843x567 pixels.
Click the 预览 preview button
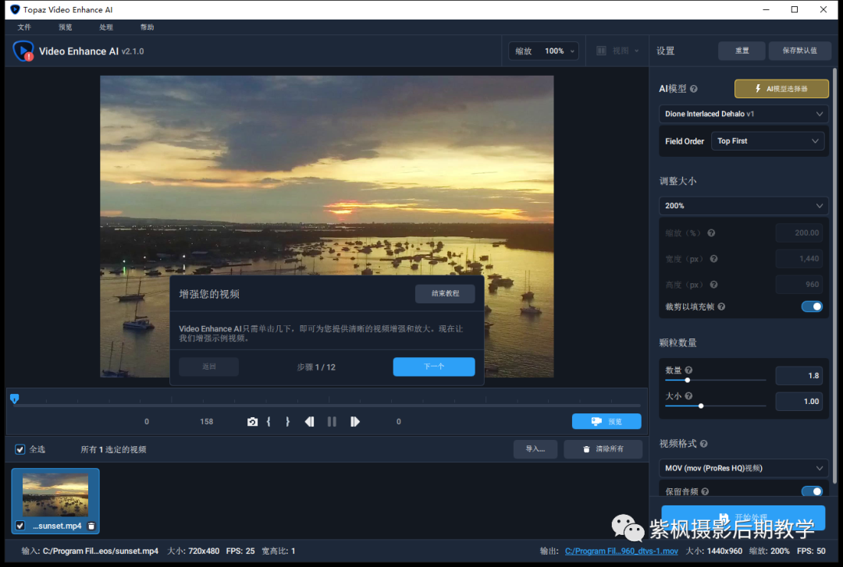pos(606,421)
